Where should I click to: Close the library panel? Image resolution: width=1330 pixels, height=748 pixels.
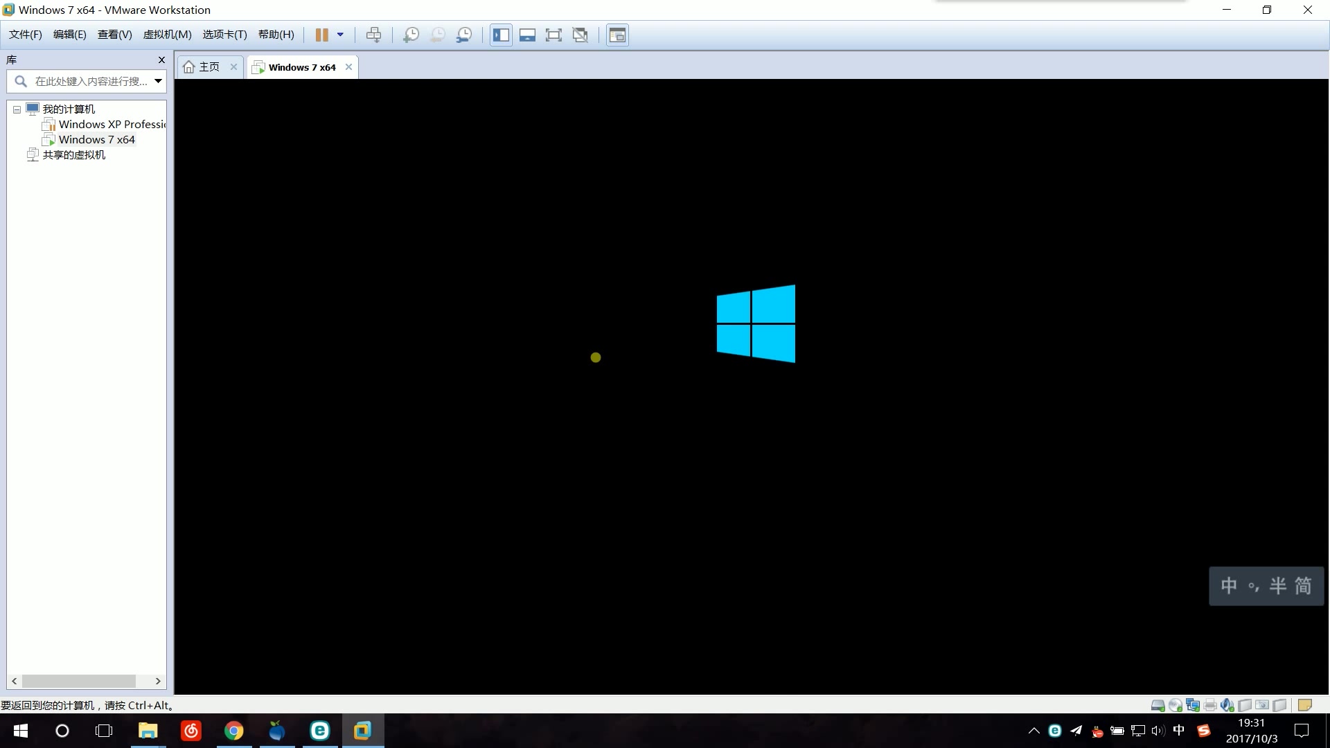click(x=161, y=60)
